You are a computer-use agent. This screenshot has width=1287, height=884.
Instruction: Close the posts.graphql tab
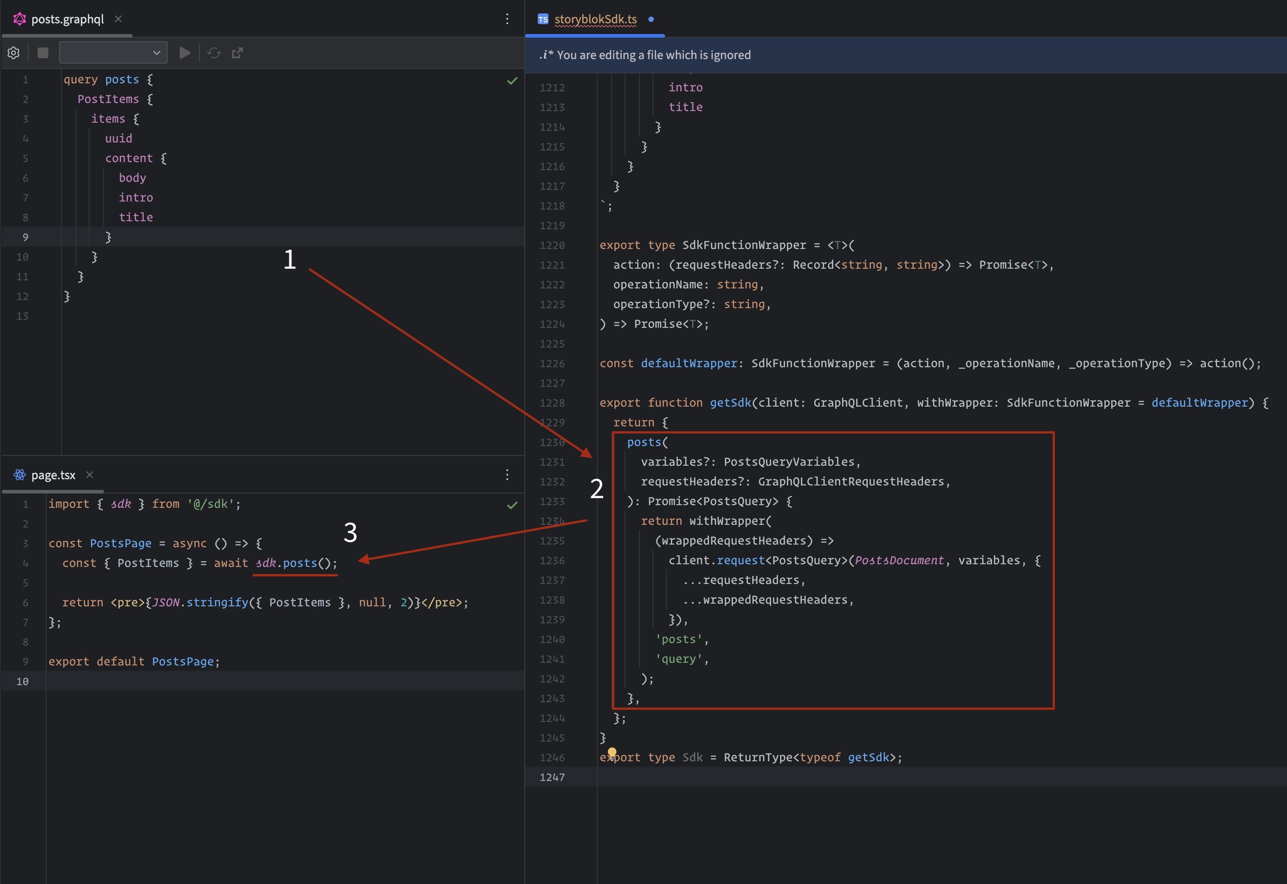click(x=118, y=19)
